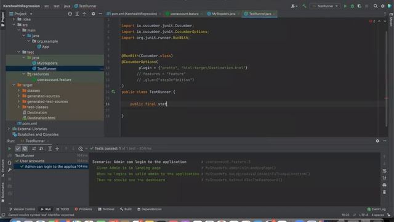Open the Problems tool window tab

(x=84, y=209)
